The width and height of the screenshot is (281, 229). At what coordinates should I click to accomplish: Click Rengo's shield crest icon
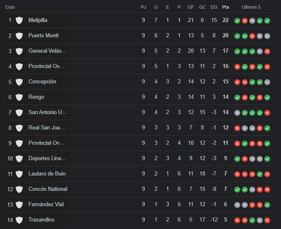(x=19, y=97)
